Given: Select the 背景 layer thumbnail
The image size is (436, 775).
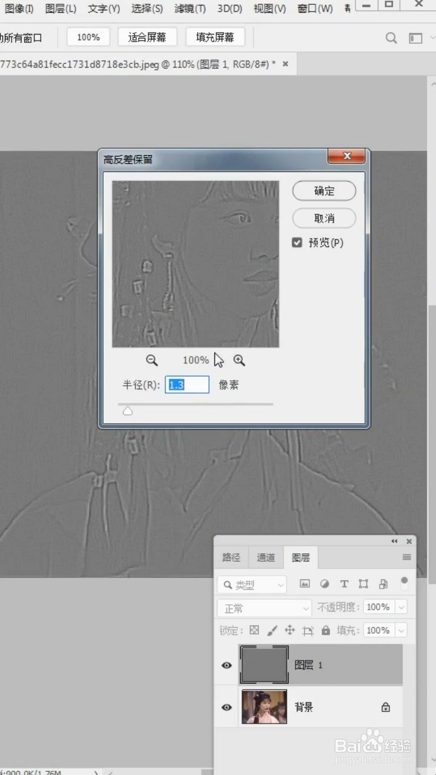Looking at the screenshot, I should [x=265, y=707].
